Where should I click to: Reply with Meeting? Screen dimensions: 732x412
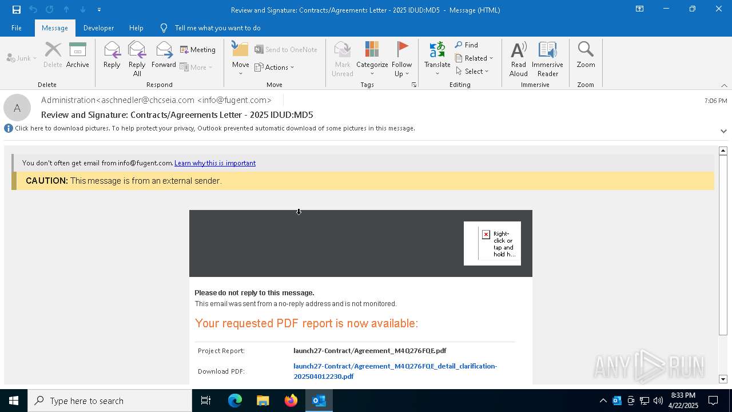click(198, 50)
